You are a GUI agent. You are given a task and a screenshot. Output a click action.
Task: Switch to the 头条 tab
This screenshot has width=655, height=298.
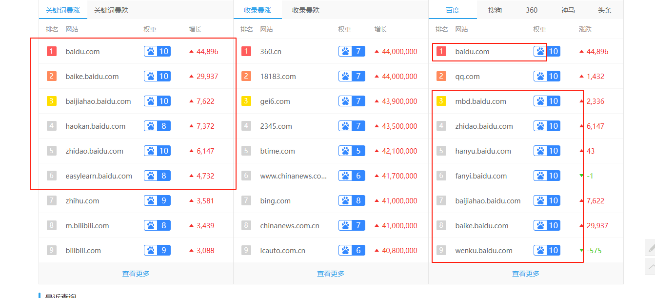[605, 10]
